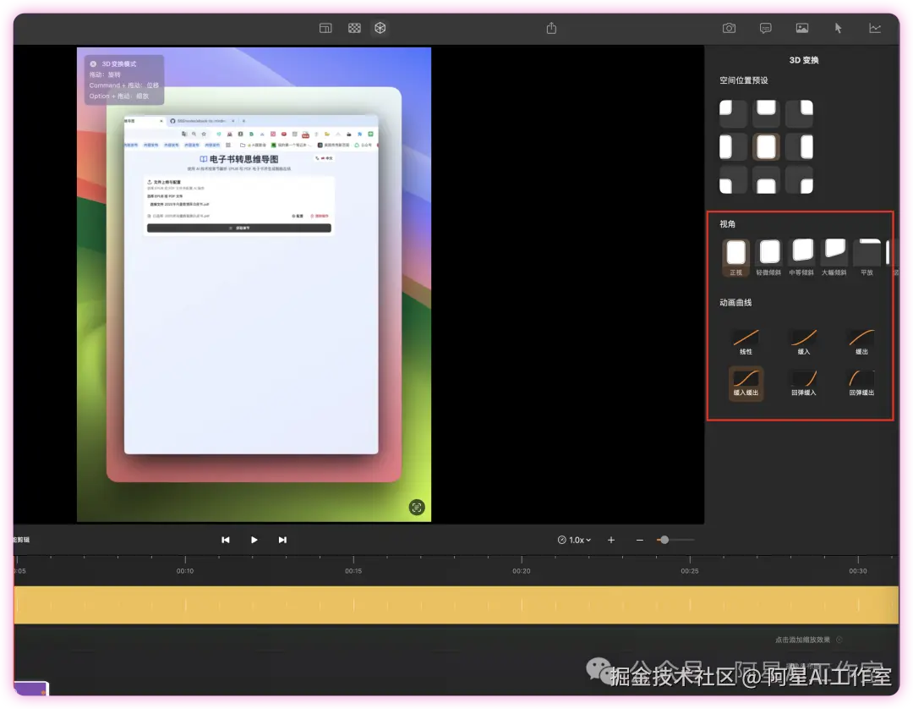Zoom in timeline with the plus button

click(x=611, y=540)
